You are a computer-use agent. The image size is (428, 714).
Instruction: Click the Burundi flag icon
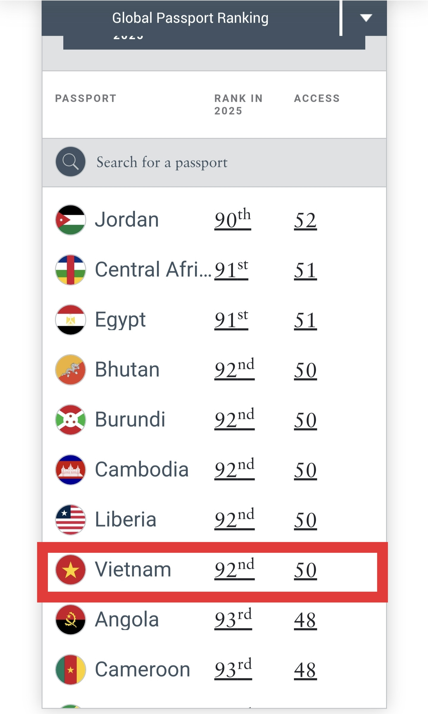(x=70, y=420)
